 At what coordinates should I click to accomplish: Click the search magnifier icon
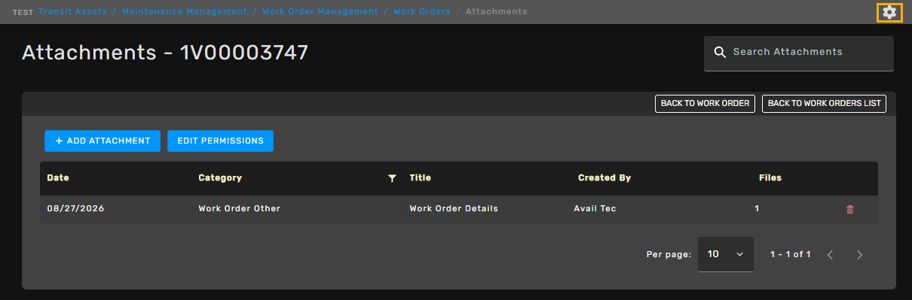pos(720,52)
